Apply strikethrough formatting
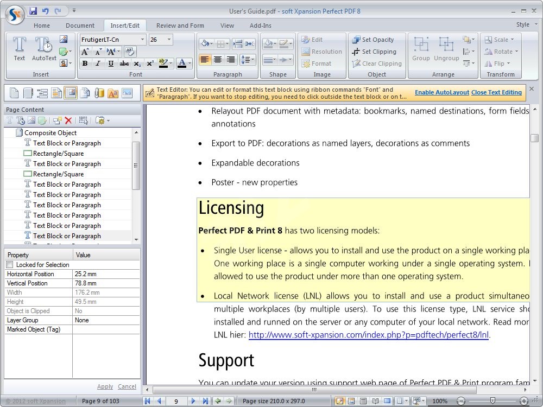The height and width of the screenshot is (407, 543). pyautogui.click(x=124, y=63)
